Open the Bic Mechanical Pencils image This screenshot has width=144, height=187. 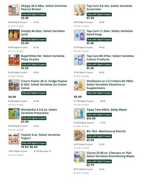pos(80,135)
